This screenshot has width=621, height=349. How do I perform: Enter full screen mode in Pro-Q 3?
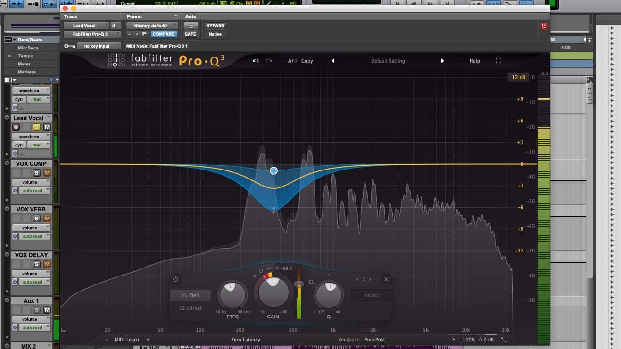click(498, 61)
